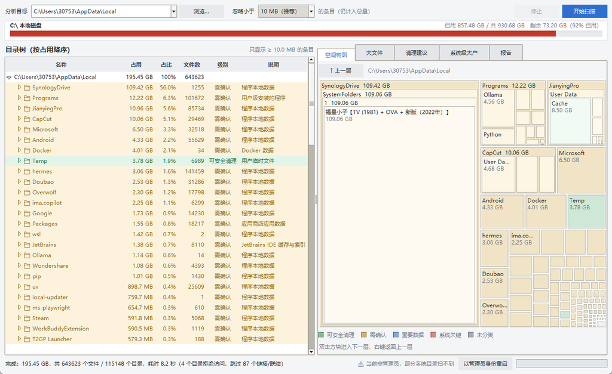Screen dimensions: 612x374
Task: Click the 浏览... browse button
Action: pyautogui.click(x=201, y=11)
